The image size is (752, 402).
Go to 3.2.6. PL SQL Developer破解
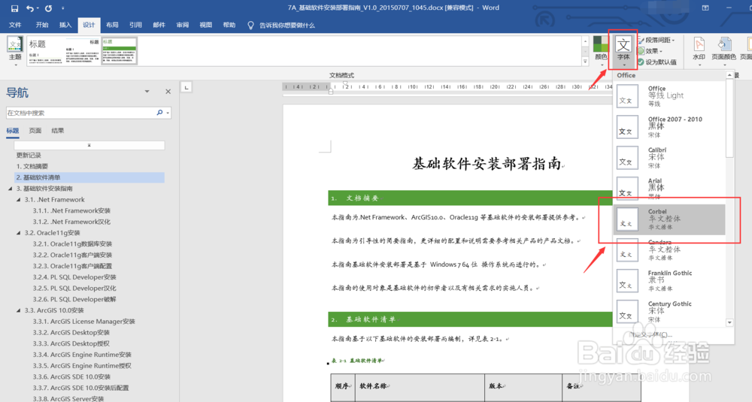click(x=74, y=299)
